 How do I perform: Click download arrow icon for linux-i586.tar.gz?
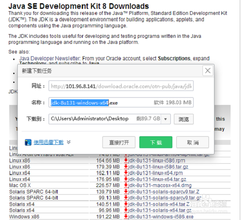click(126, 167)
